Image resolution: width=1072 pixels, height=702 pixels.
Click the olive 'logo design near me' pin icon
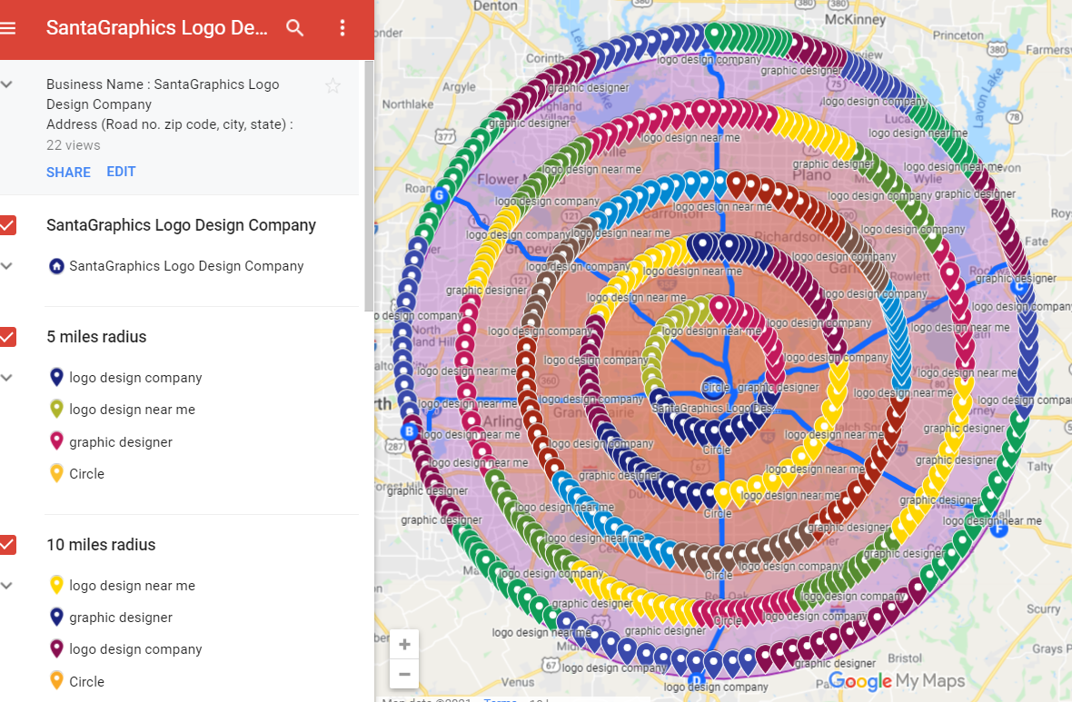(x=56, y=410)
